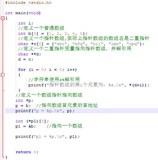Click the 'p = b;' assignment
Viewport: 158px width, 160px height.
pos(23,106)
